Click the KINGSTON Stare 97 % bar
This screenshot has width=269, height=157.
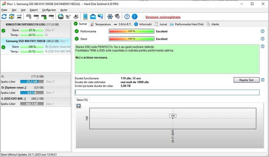click(x=32, y=30)
